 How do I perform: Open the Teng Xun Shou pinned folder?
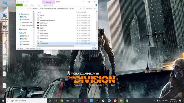pyautogui.click(x=27, y=25)
